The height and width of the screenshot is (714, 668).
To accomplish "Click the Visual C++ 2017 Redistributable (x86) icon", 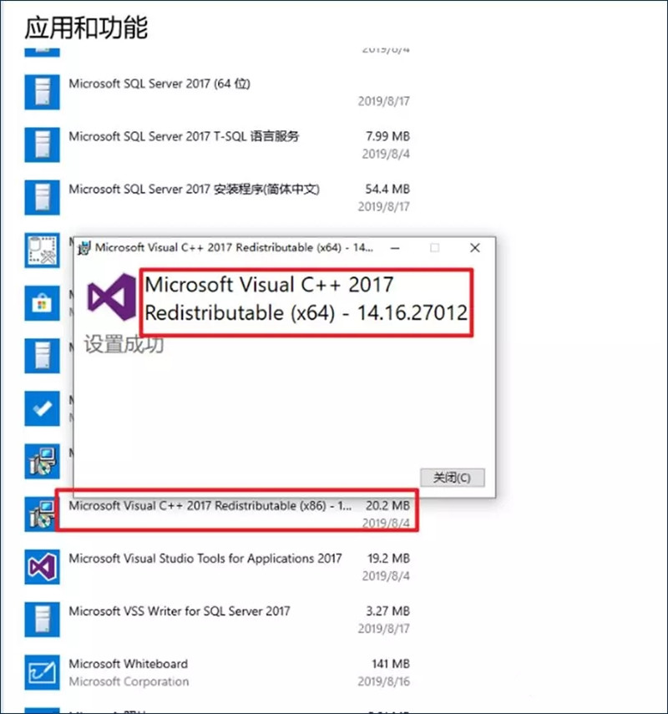I will [42, 514].
